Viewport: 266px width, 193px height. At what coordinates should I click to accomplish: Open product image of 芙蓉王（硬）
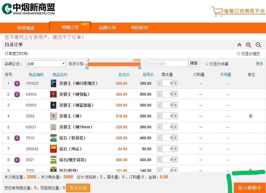[x=53, y=116]
